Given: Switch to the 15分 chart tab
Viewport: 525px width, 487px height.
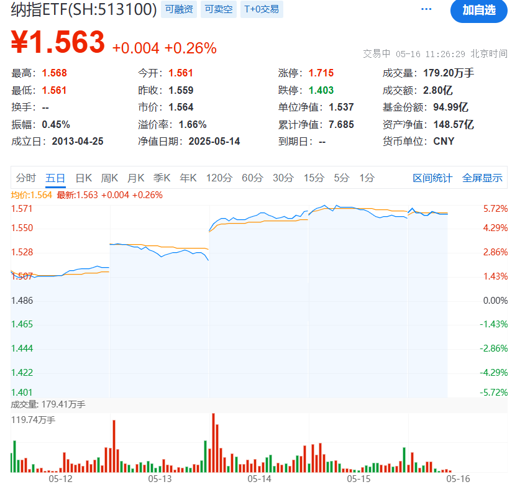Looking at the screenshot, I should [314, 178].
